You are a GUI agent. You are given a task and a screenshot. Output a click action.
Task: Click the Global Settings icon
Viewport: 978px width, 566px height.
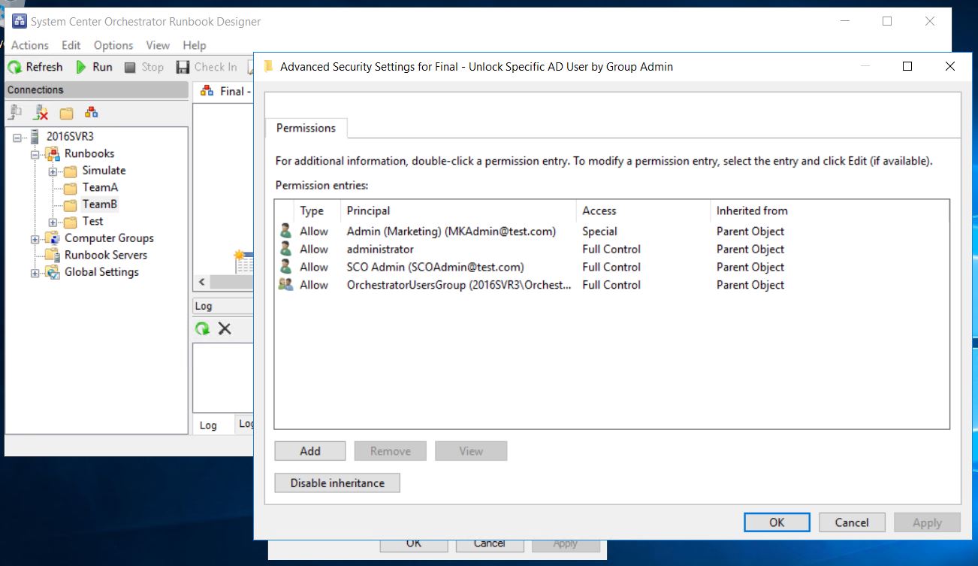pos(52,272)
